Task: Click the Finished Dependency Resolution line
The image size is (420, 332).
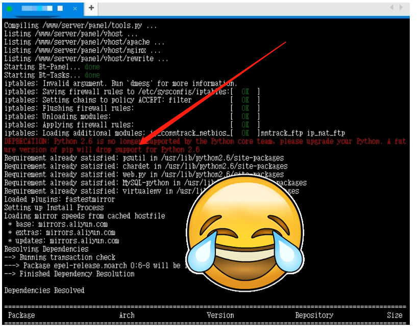Action: (69, 274)
